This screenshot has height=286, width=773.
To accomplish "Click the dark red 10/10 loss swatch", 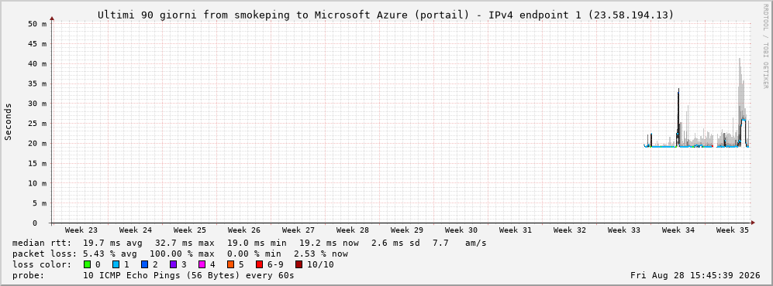I will coord(299,264).
